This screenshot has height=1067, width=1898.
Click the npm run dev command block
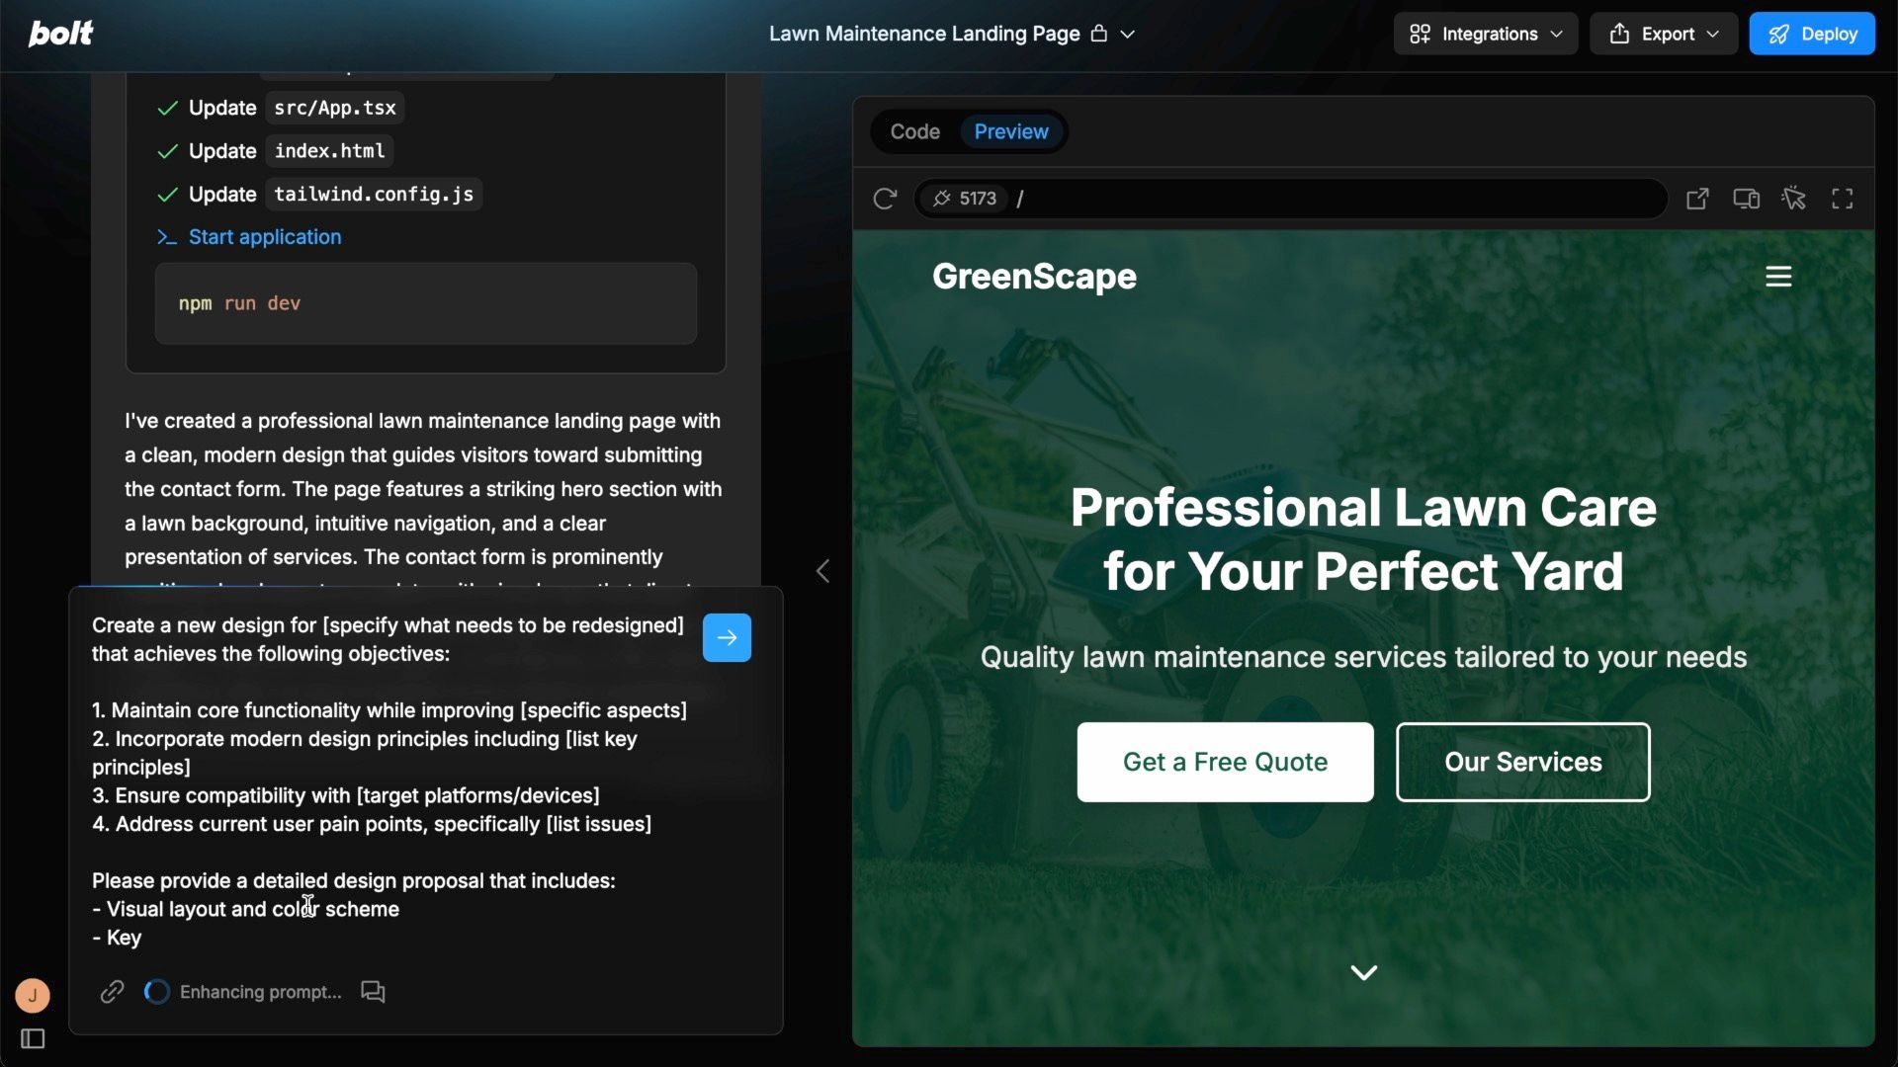pos(425,303)
